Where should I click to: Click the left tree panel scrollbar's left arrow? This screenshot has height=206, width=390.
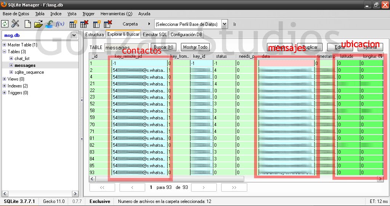pos(5,193)
